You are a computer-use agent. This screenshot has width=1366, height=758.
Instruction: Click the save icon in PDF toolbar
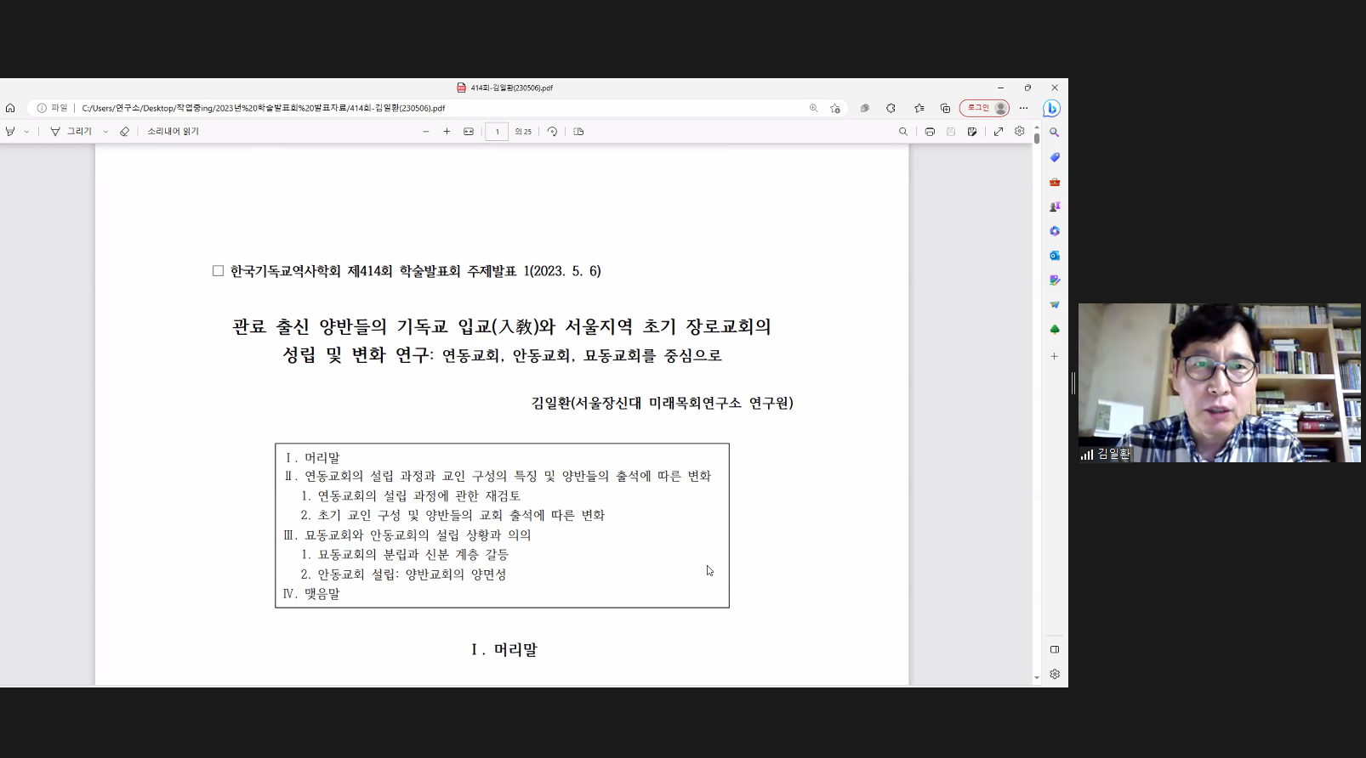pyautogui.click(x=951, y=132)
